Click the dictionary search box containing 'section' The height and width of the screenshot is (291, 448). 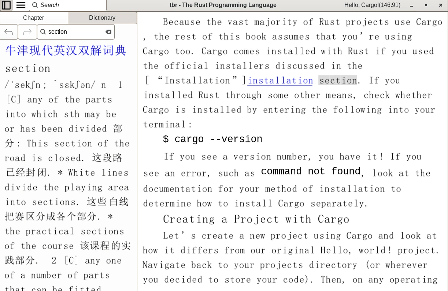click(x=76, y=32)
